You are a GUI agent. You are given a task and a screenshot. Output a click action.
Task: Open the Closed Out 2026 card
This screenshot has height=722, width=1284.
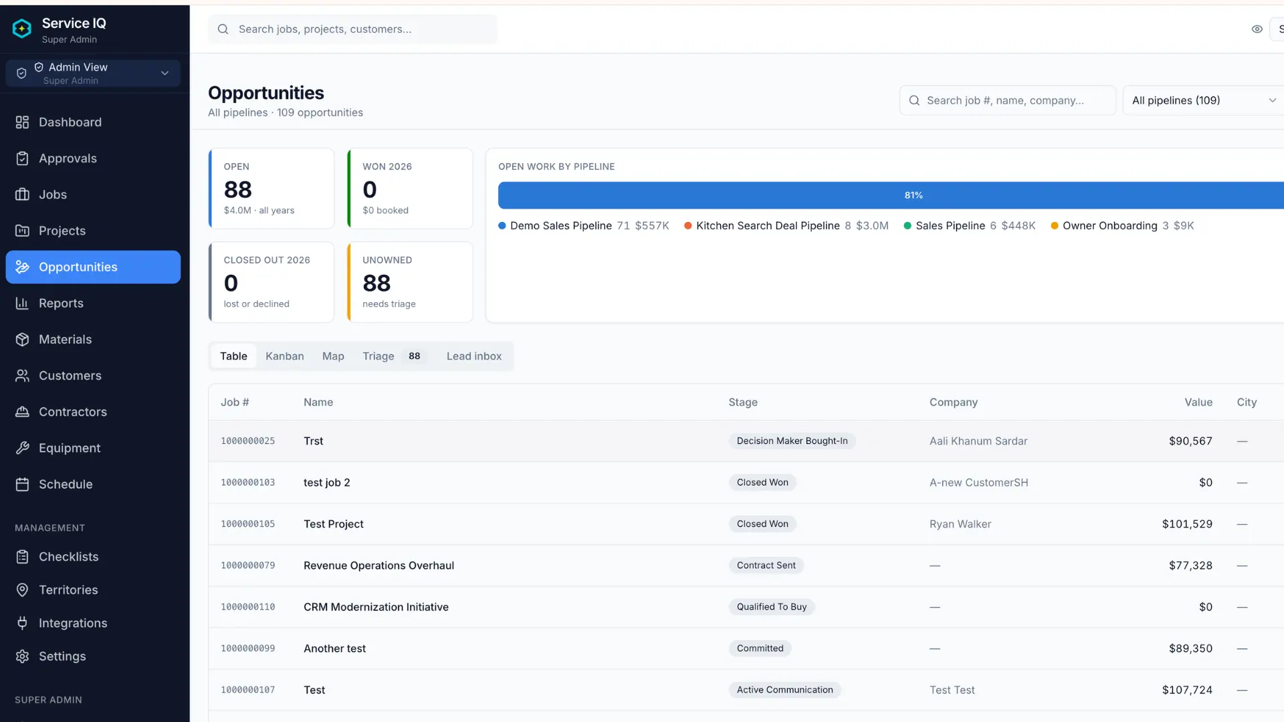(272, 282)
